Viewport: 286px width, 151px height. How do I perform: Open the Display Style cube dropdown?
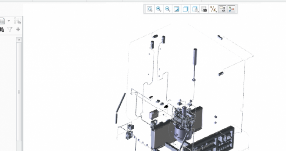click(186, 9)
